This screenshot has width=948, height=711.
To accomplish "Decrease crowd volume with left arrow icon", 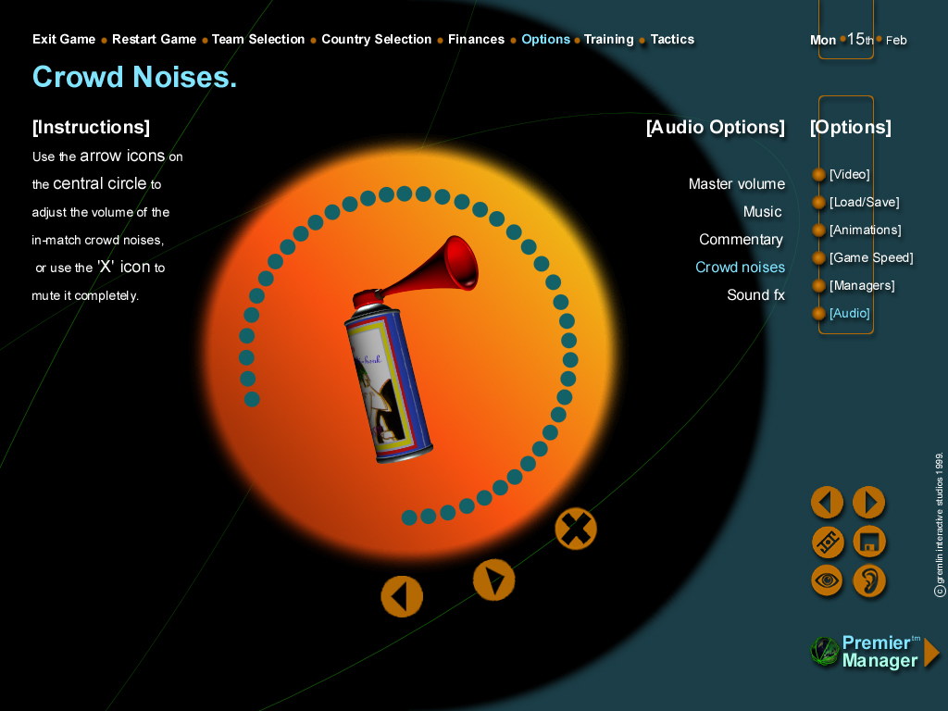I will pyautogui.click(x=402, y=596).
